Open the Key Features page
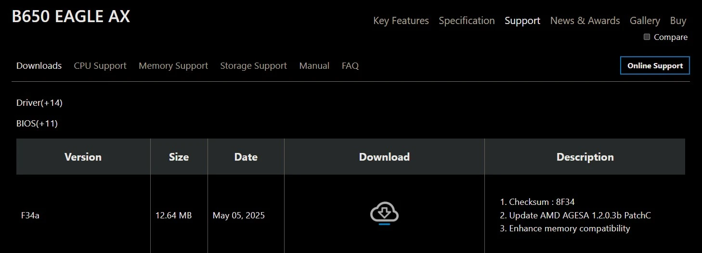 [x=401, y=21]
